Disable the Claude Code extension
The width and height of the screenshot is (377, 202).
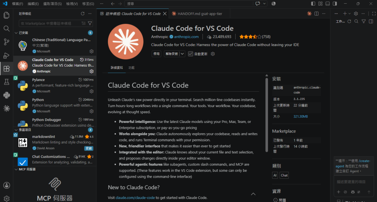[156, 54]
